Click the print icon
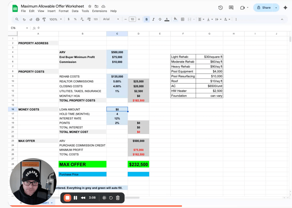This screenshot has width=292, height=208. [x=38, y=19]
